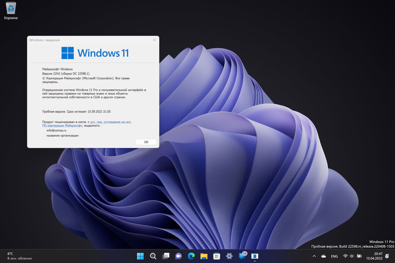Image resolution: width=395 pixels, height=263 pixels.
Task: Open Settings via the gear icon
Action: (x=229, y=256)
